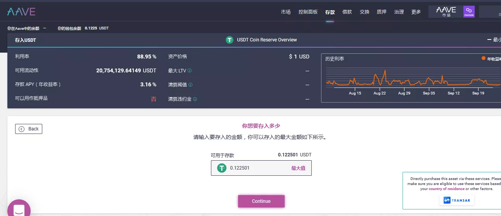Click USDT Coin Reserve Overview title
Viewport: 501px width, 216px height.
pos(267,40)
